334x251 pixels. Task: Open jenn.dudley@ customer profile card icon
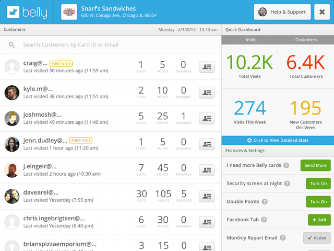207,144
